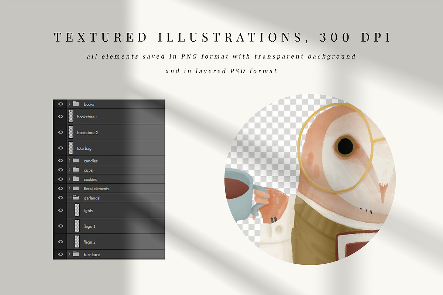Click the cookies group folder icon
The image size is (443, 295).
76,179
